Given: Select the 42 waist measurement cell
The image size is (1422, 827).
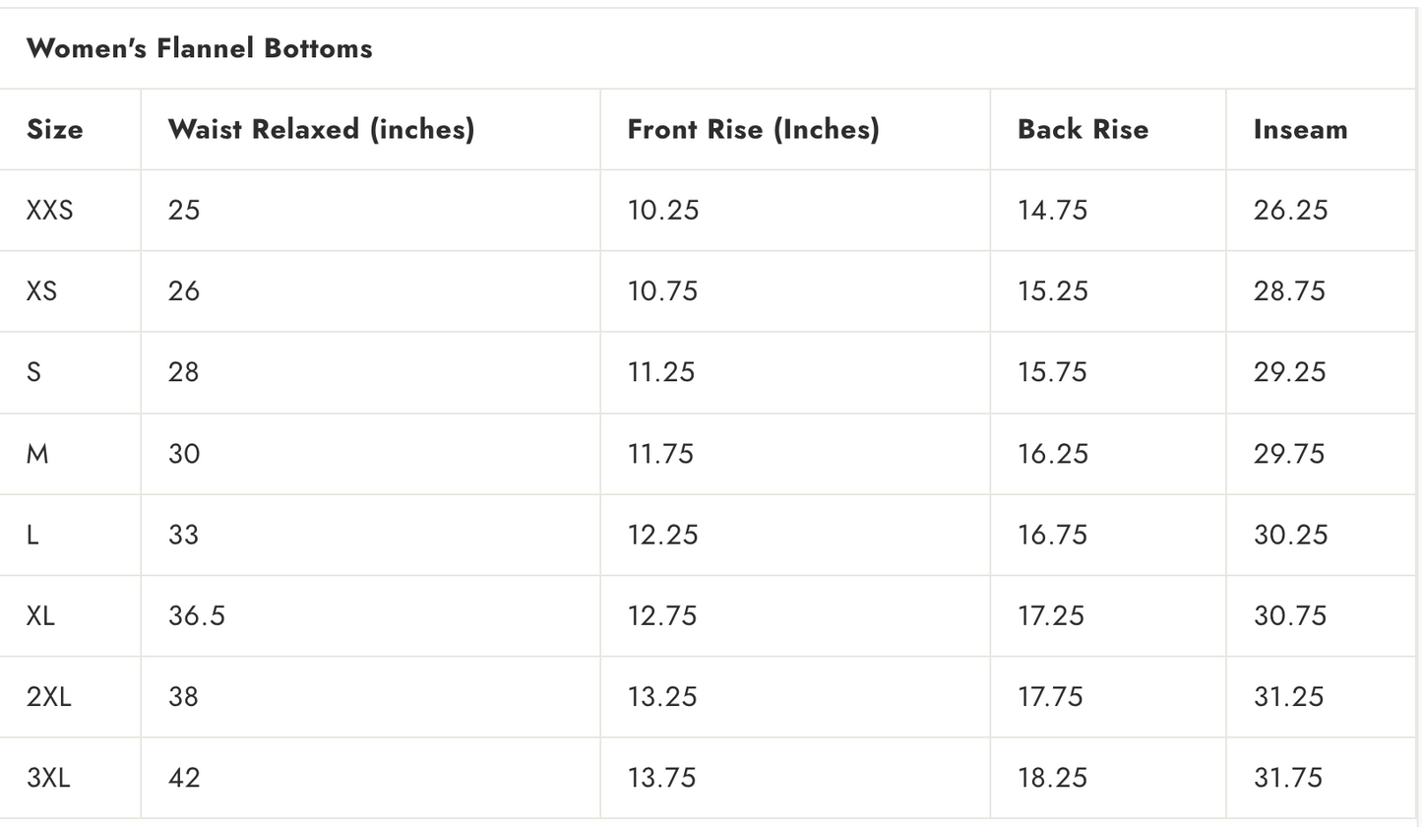Looking at the screenshot, I should pos(184,778).
